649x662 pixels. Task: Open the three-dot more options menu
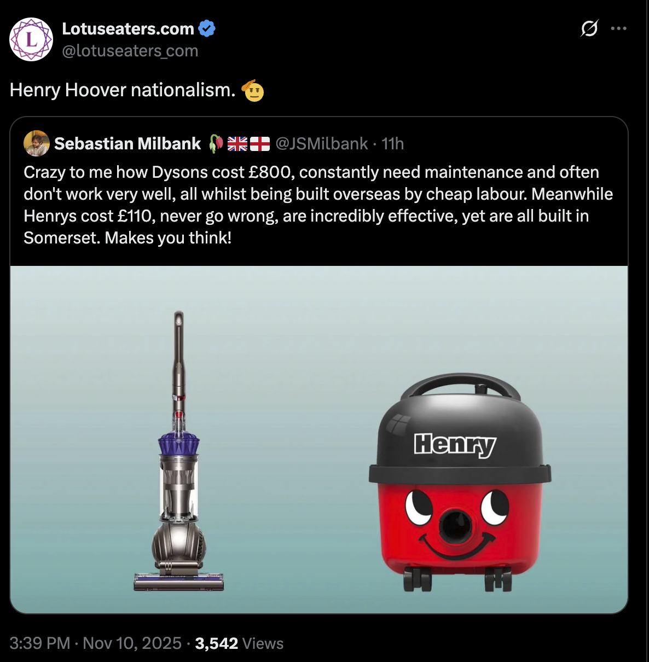coord(618,28)
